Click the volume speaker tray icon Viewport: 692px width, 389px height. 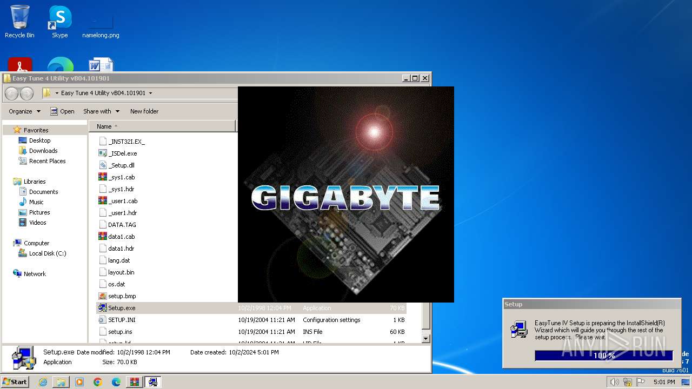point(615,382)
